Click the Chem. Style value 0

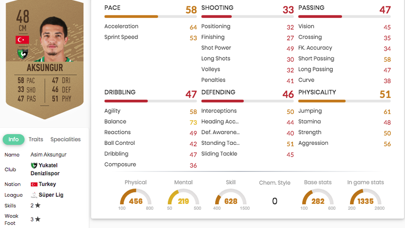274,201
